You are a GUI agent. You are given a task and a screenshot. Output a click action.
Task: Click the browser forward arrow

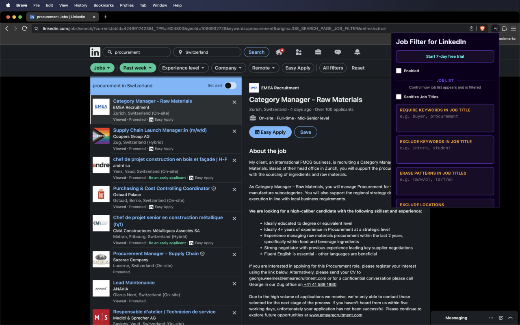pos(15,28)
